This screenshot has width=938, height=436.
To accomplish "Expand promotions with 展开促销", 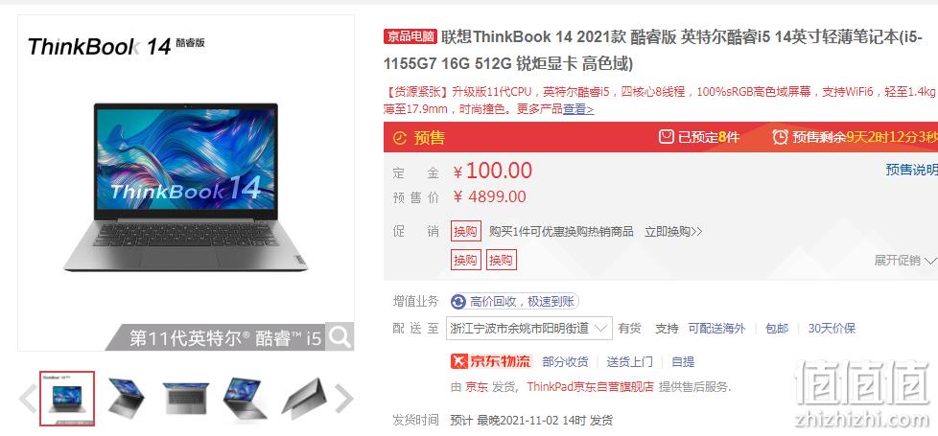I will tap(904, 261).
